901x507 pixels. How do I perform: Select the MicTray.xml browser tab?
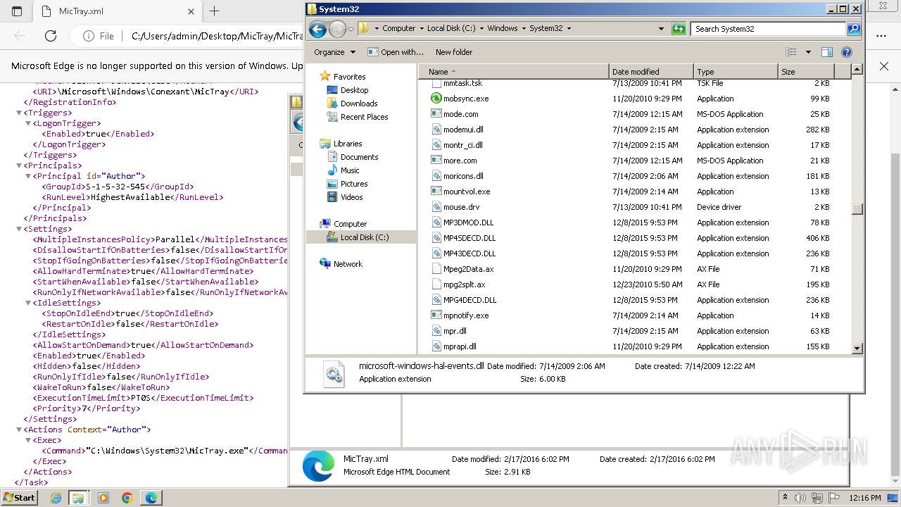click(117, 11)
